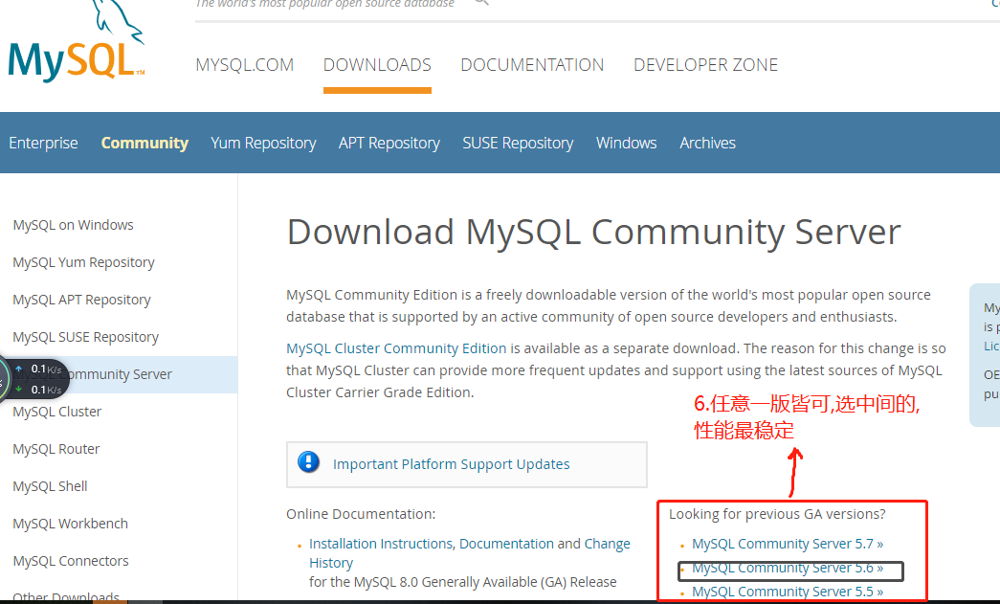The width and height of the screenshot is (1000, 604).
Task: Open Yum Repository in blue bar
Action: point(263,143)
